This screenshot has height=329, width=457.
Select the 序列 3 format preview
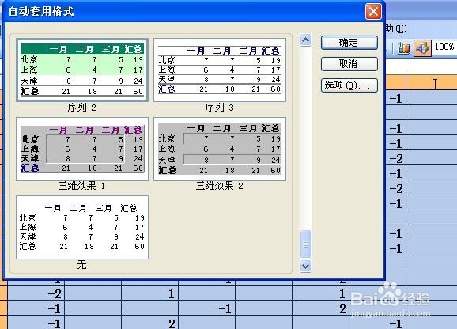click(220, 70)
